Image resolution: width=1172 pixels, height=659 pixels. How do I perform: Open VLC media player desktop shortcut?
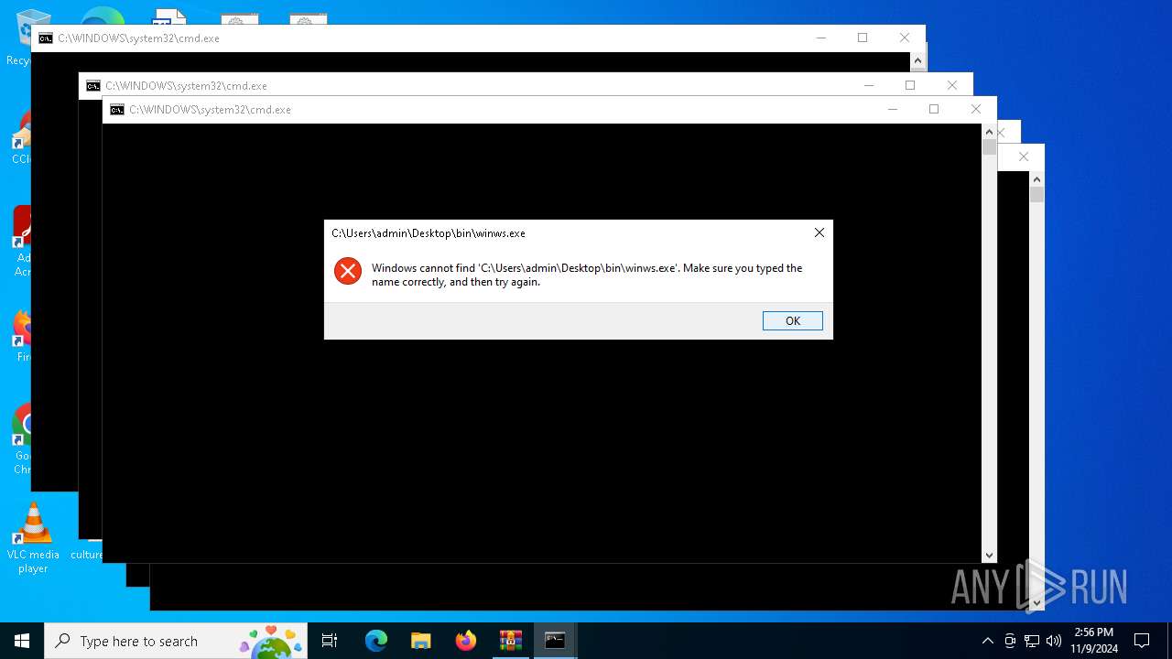33,538
